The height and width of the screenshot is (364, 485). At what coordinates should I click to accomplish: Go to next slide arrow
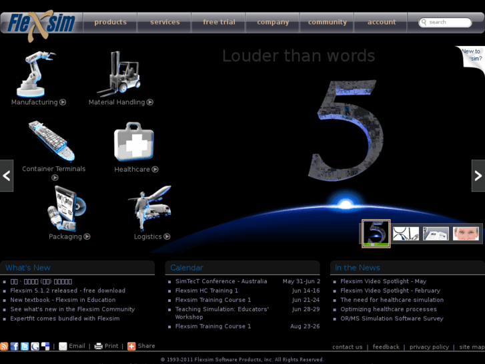click(478, 176)
